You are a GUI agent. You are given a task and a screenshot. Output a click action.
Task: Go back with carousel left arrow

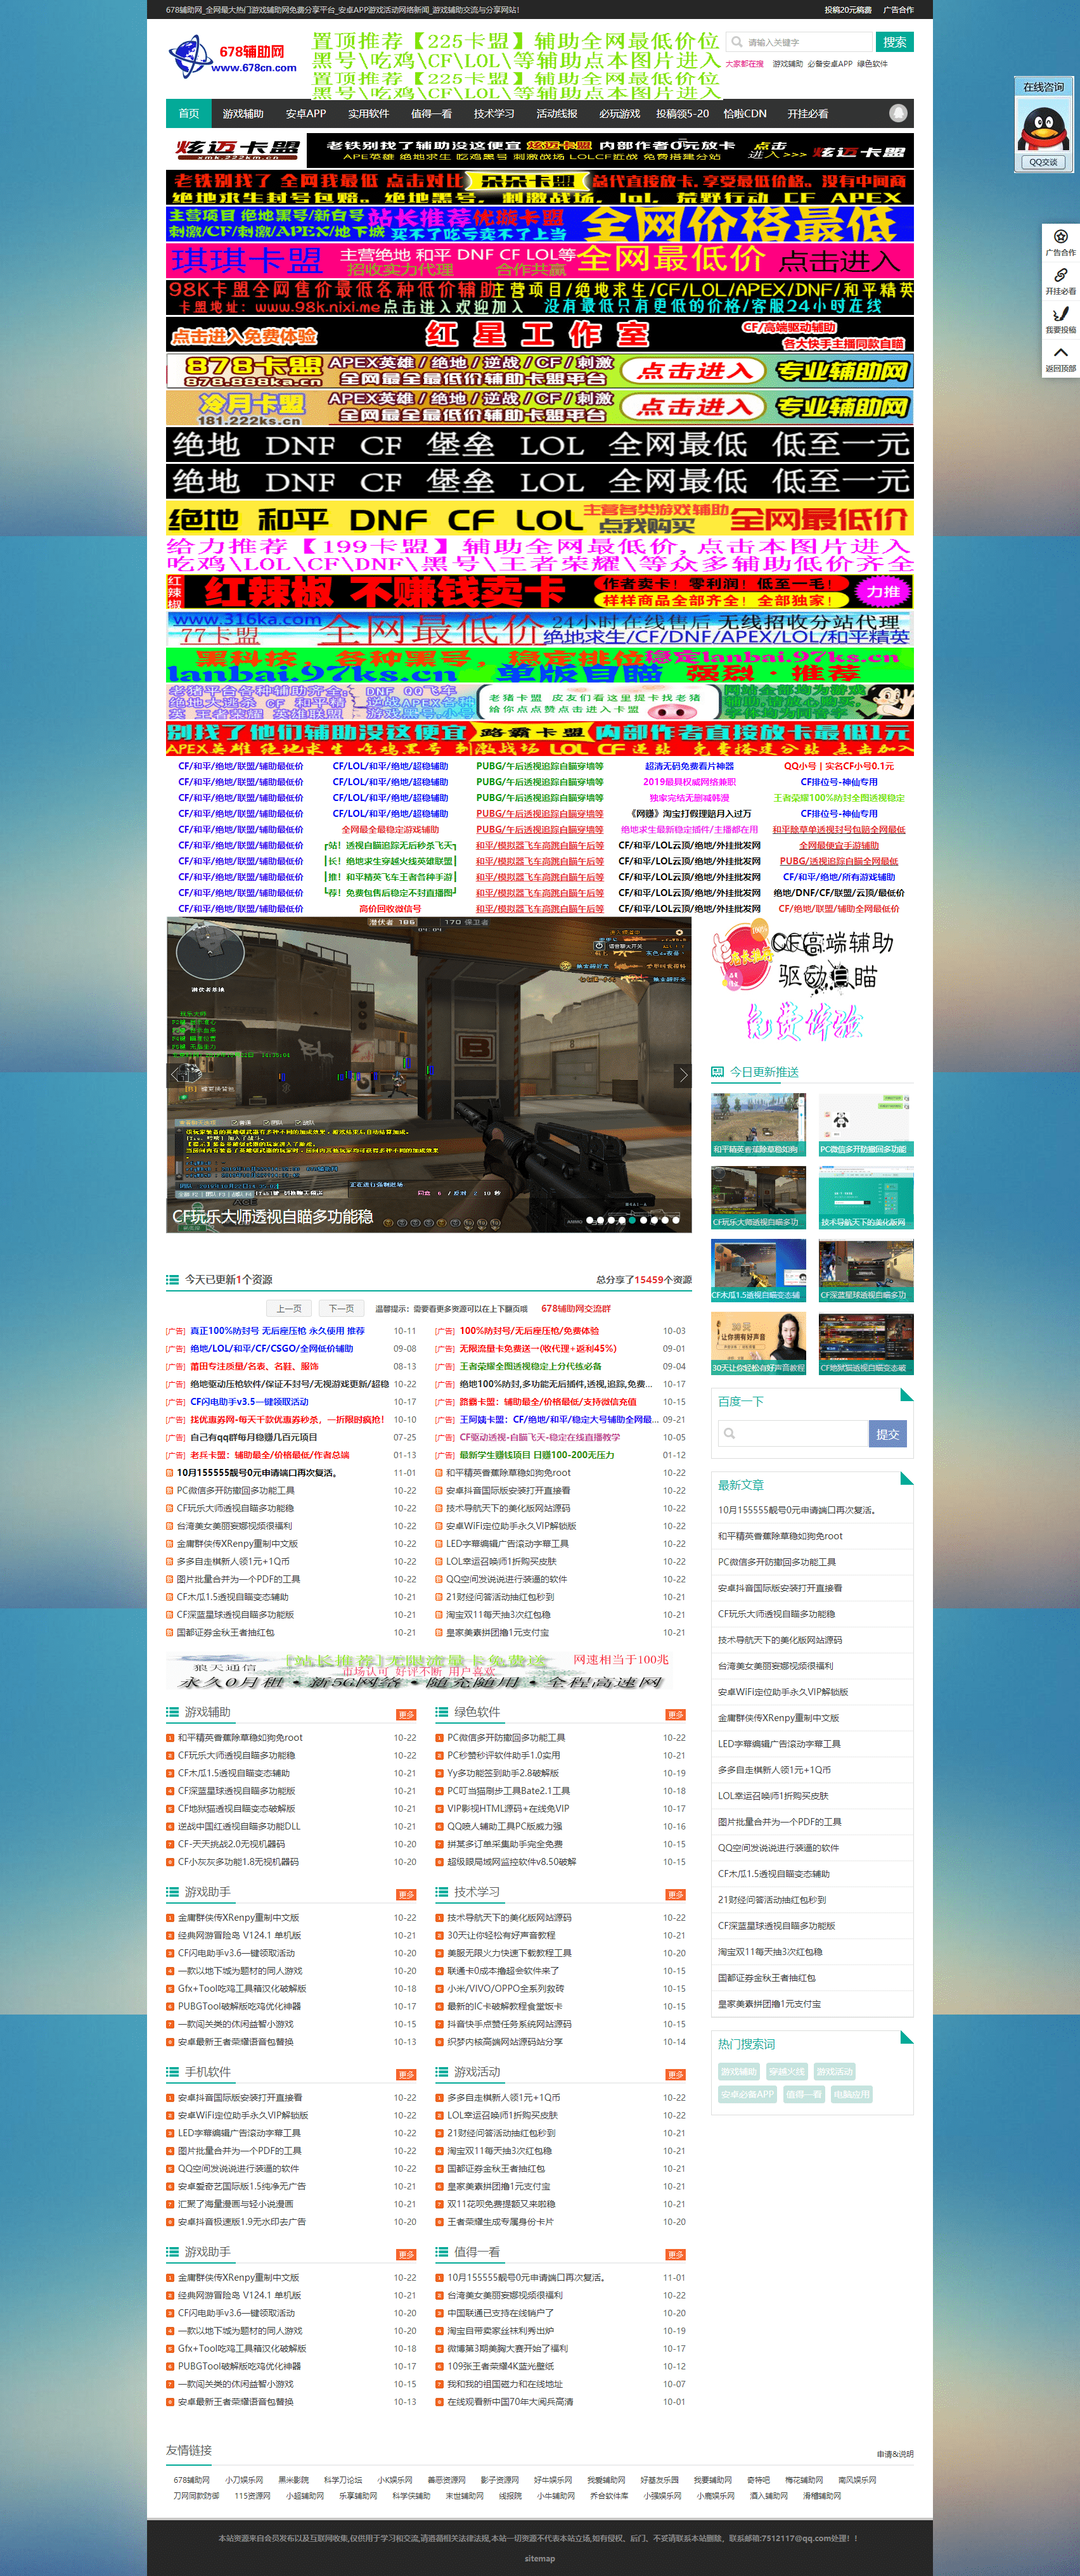176,1075
